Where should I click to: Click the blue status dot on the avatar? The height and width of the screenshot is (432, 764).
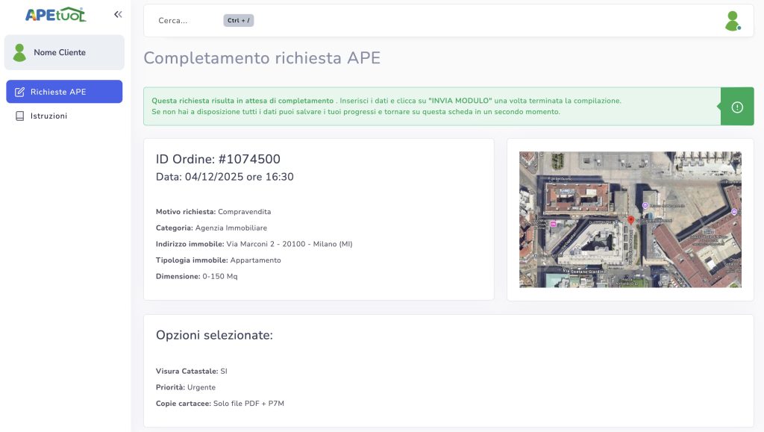739,28
